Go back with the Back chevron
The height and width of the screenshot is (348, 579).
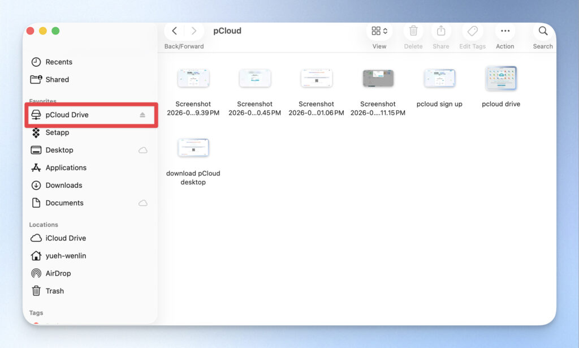174,31
